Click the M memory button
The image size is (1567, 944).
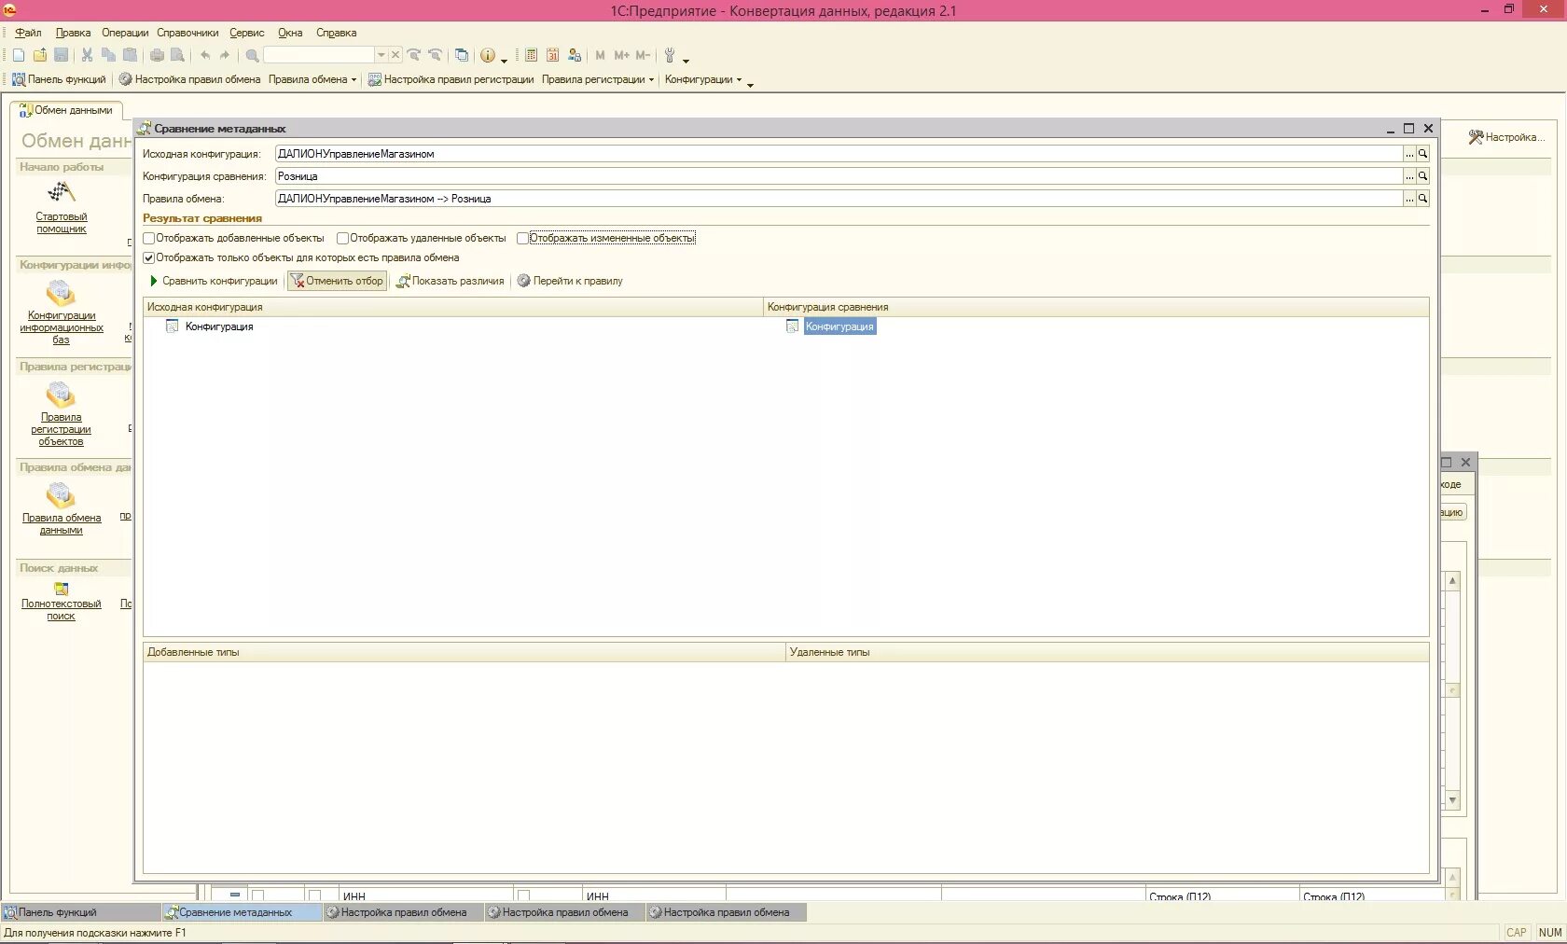coord(600,55)
